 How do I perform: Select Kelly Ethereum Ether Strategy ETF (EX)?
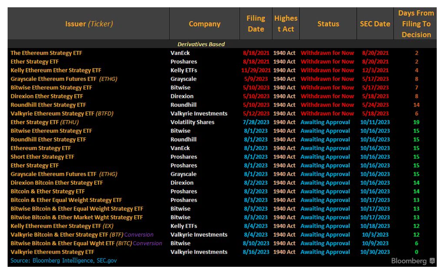(62, 226)
